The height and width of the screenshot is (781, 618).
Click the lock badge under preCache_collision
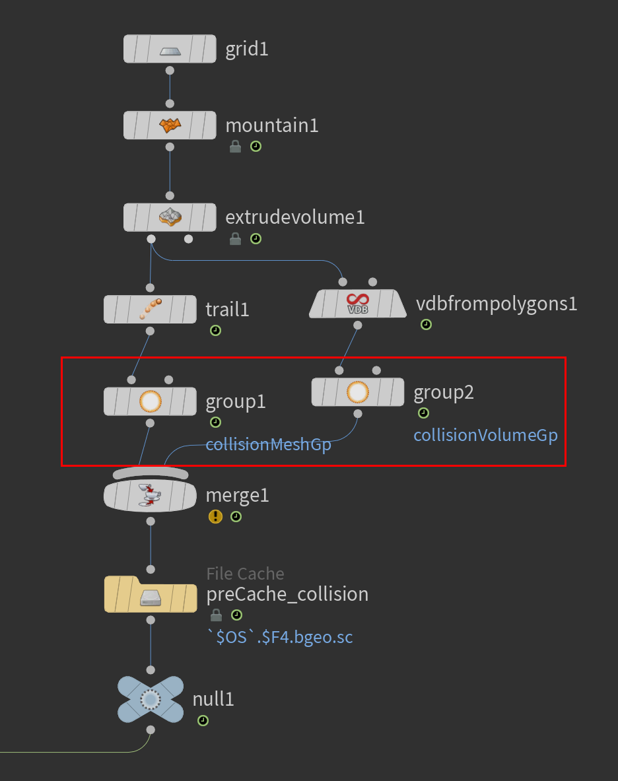(216, 615)
